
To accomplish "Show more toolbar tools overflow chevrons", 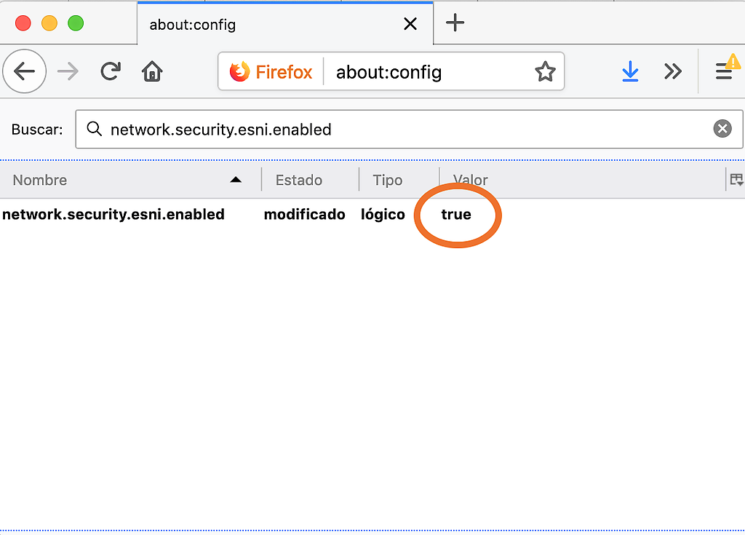I will pos(673,71).
